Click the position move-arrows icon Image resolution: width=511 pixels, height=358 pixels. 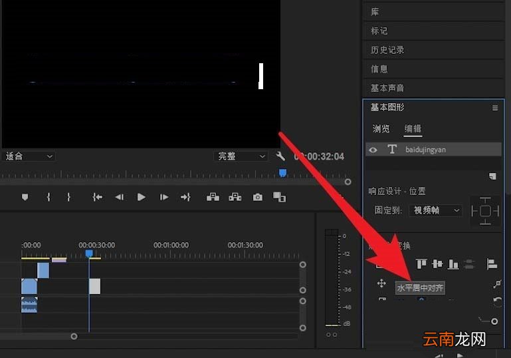point(381,283)
